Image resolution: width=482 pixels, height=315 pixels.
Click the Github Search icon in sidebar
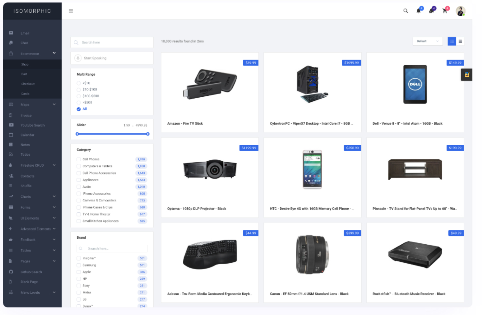pyautogui.click(x=11, y=272)
